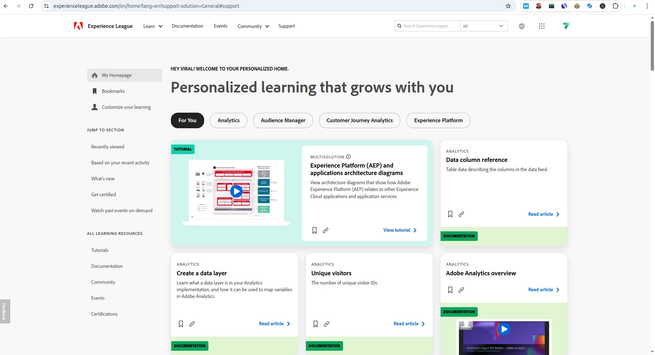Jump to Based on your recent activity
The image size is (655, 355).
pyautogui.click(x=120, y=163)
